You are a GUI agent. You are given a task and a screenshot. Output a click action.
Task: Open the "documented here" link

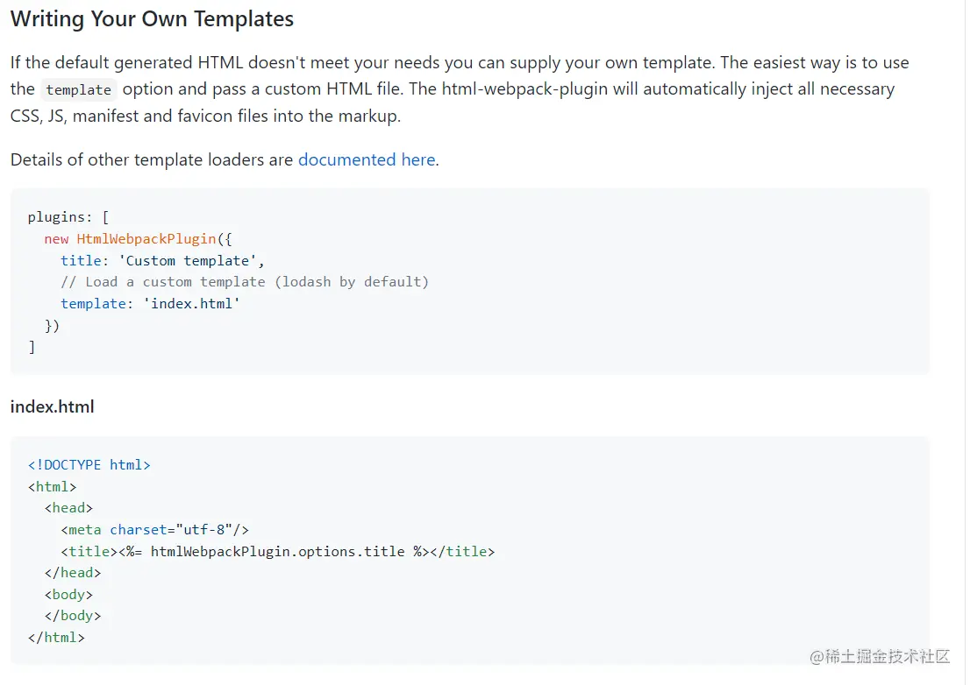tap(367, 159)
